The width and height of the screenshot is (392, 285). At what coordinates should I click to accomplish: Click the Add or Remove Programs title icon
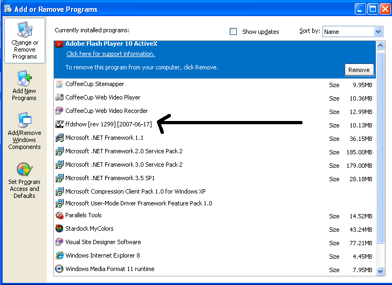(8, 9)
